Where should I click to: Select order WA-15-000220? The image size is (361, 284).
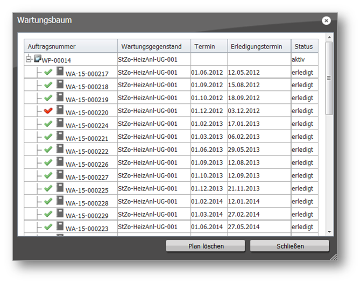pyautogui.click(x=171, y=111)
